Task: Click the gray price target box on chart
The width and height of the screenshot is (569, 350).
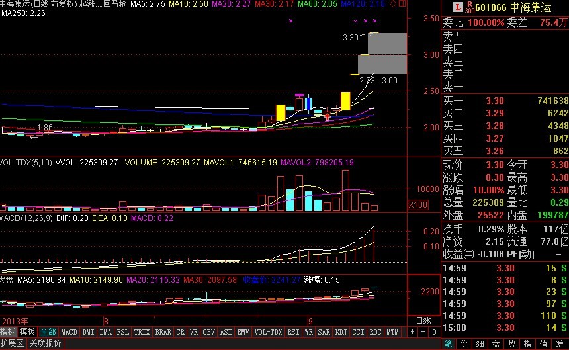Action: click(386, 53)
